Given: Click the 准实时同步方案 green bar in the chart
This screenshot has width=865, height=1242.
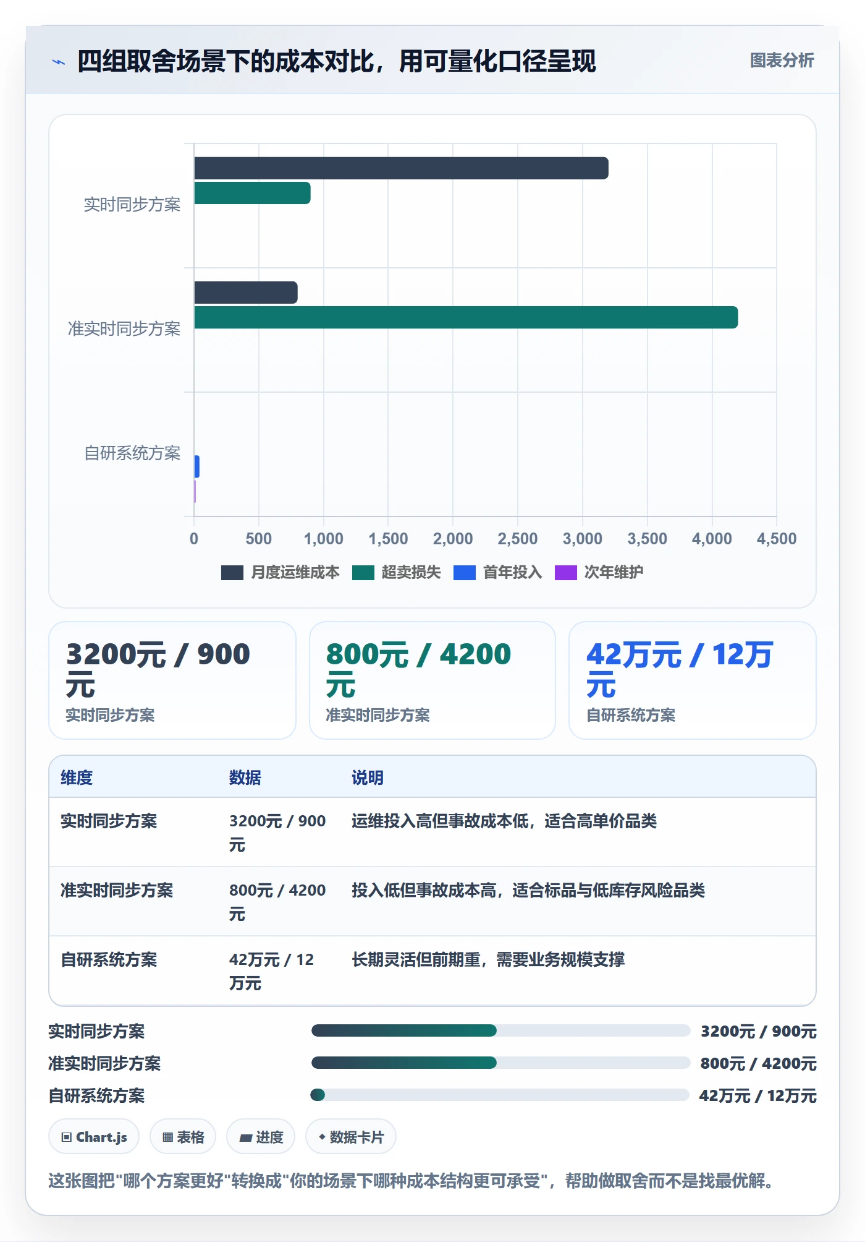Looking at the screenshot, I should tap(466, 317).
